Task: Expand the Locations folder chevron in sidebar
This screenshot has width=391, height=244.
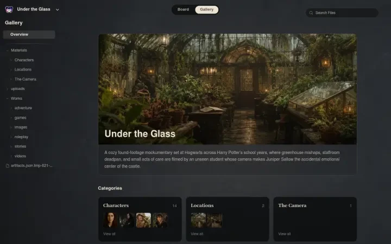Action: (11, 70)
